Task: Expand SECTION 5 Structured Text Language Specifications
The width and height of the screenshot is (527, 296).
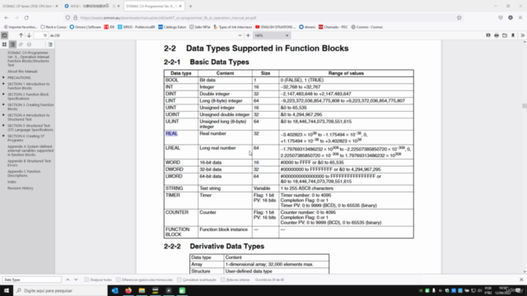Action: 3,126
